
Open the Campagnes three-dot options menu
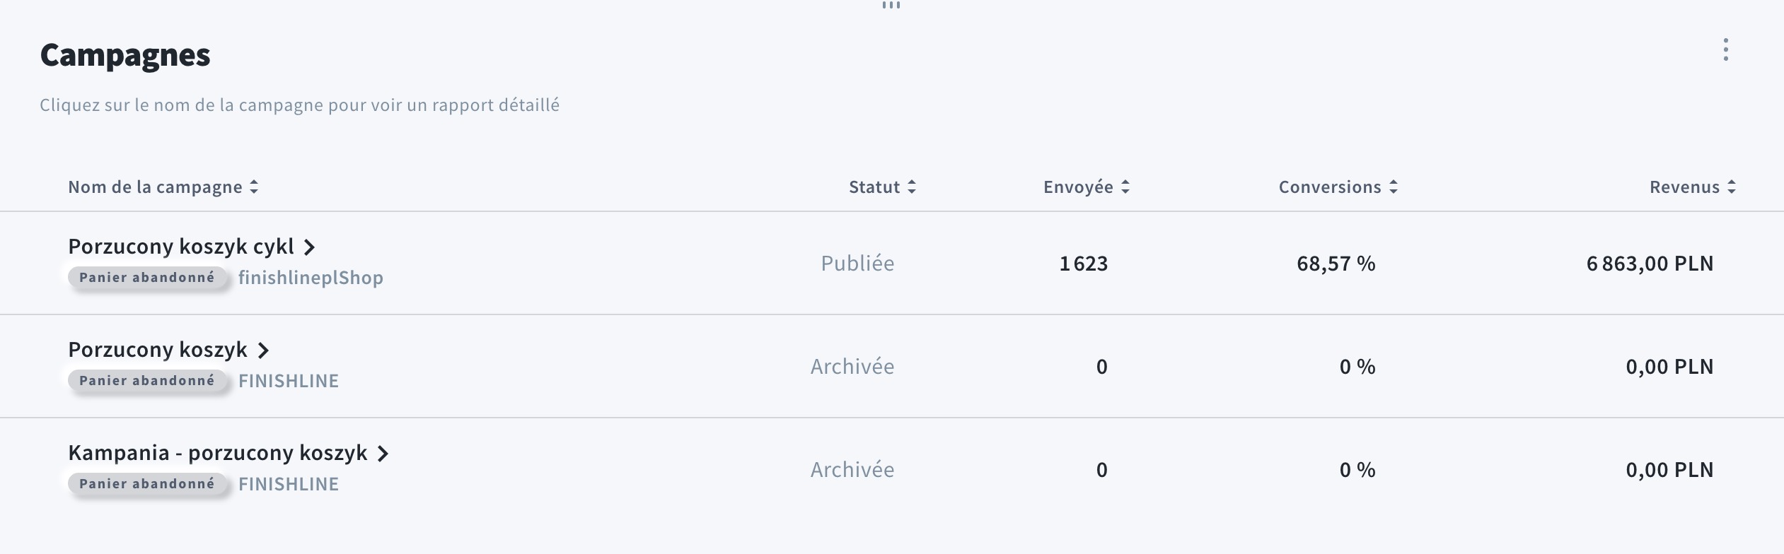1726,50
